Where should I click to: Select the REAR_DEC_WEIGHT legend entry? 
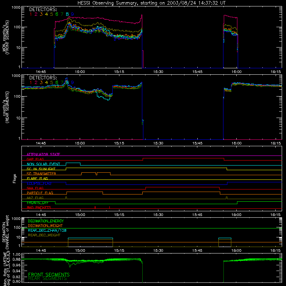(44, 235)
